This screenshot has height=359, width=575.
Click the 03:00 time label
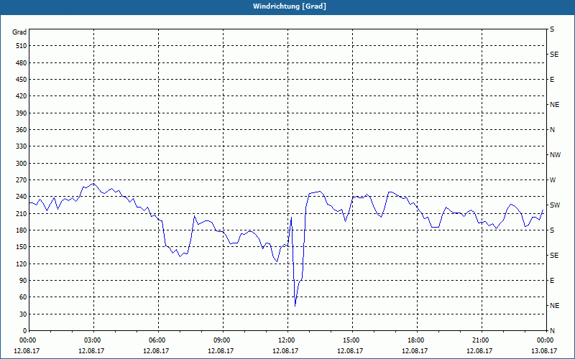91,340
